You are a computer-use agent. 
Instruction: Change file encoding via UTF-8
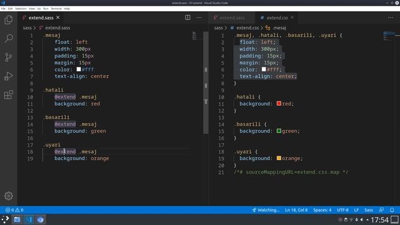click(x=342, y=210)
